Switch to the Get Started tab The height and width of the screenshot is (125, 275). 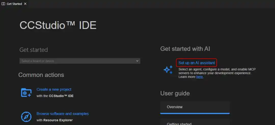pos(14,4)
